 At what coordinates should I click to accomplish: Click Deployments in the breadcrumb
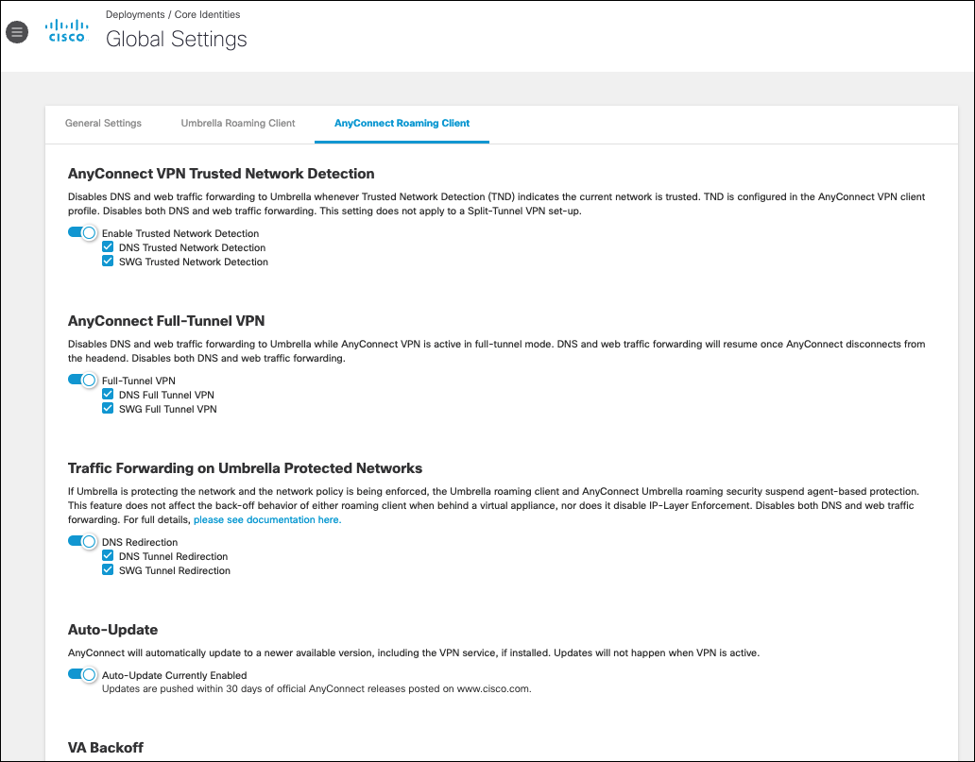click(x=135, y=14)
